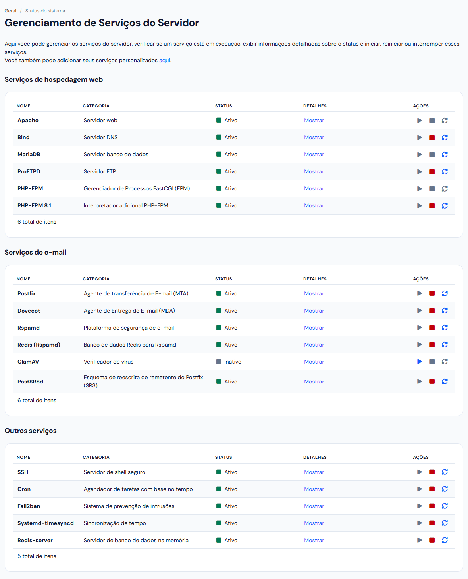Click the MariaDB stop icon
468x579 pixels.
tap(432, 155)
